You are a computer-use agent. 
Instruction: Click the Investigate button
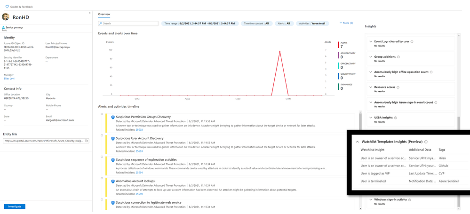15,206
